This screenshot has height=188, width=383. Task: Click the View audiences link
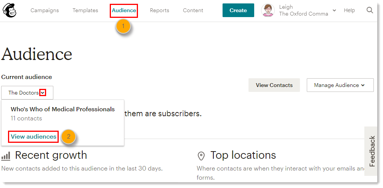(x=34, y=137)
